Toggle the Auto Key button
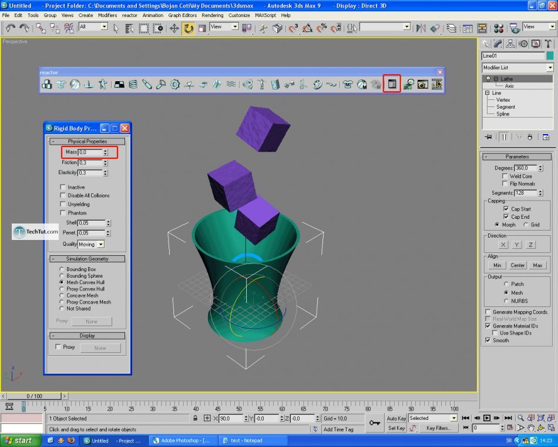Image resolution: width=558 pixels, height=447 pixels. pyautogui.click(x=396, y=418)
